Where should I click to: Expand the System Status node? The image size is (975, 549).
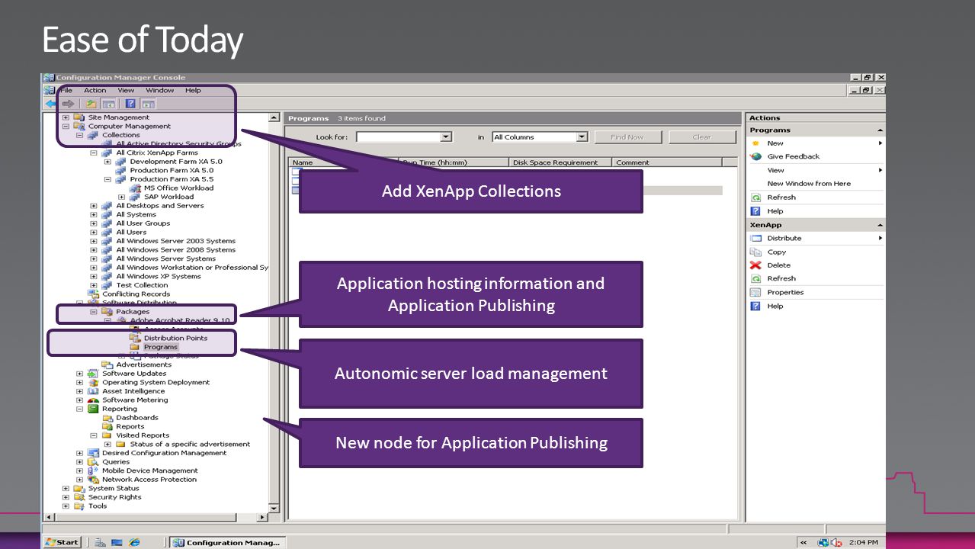[66, 489]
